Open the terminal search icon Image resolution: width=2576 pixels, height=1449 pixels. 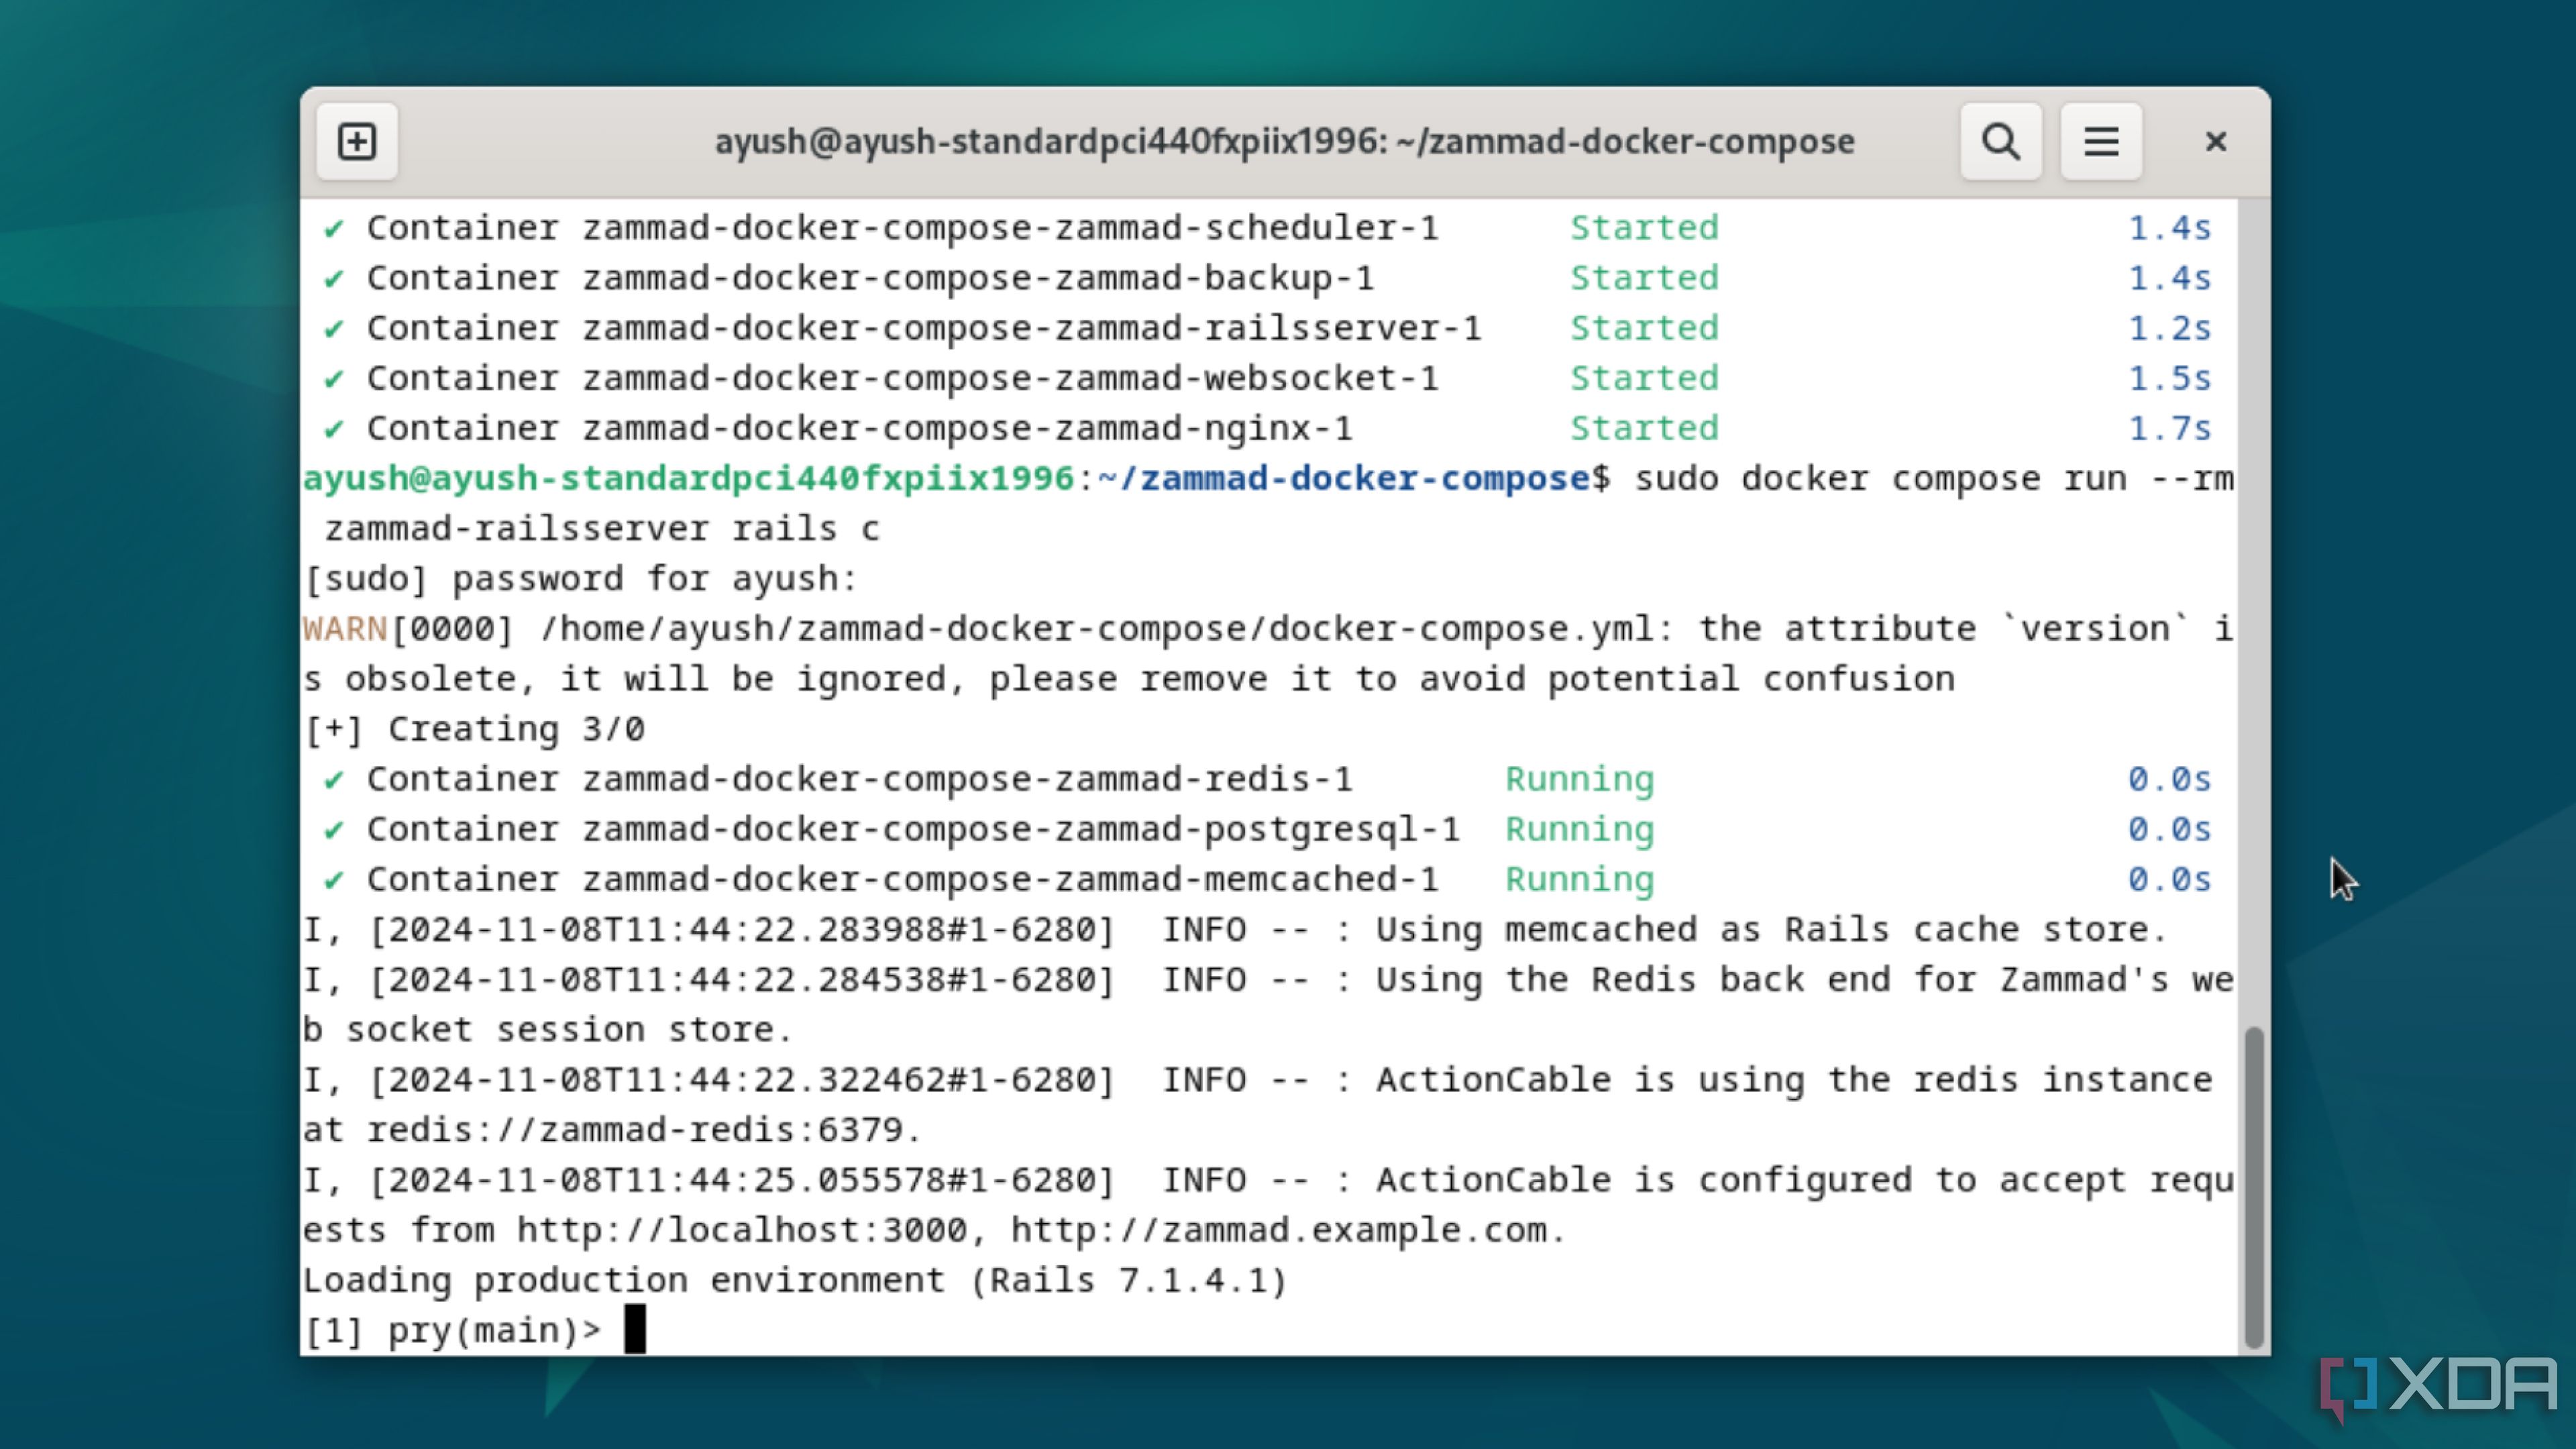[2001, 142]
